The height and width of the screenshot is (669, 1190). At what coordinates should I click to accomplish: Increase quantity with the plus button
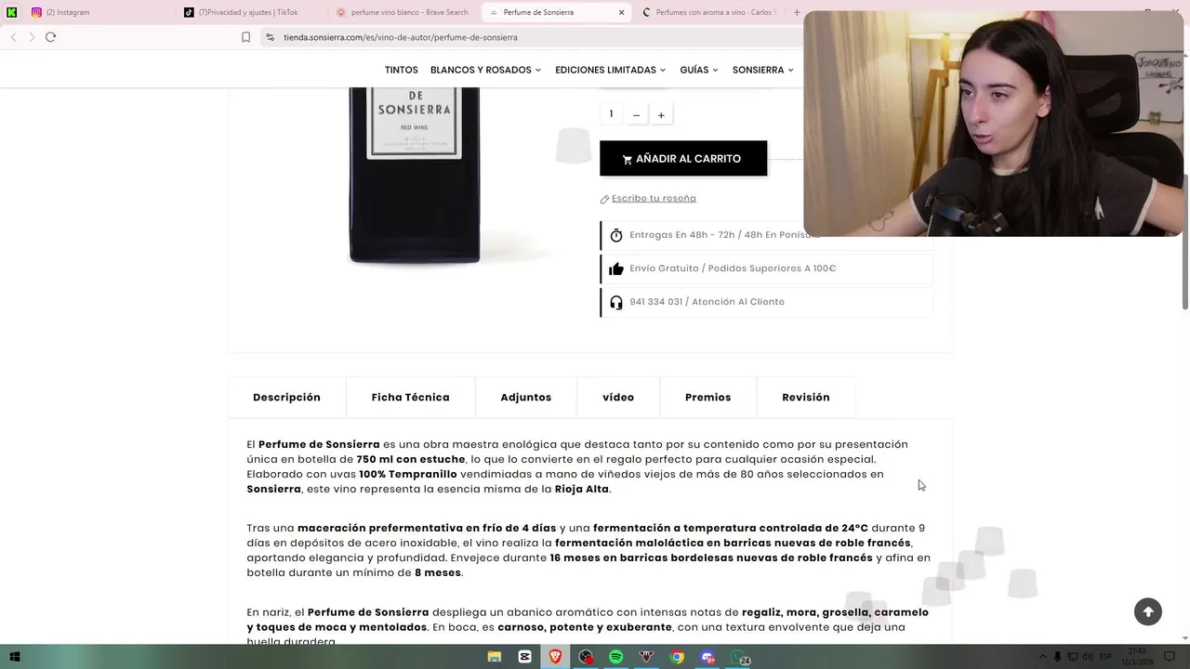tap(661, 115)
